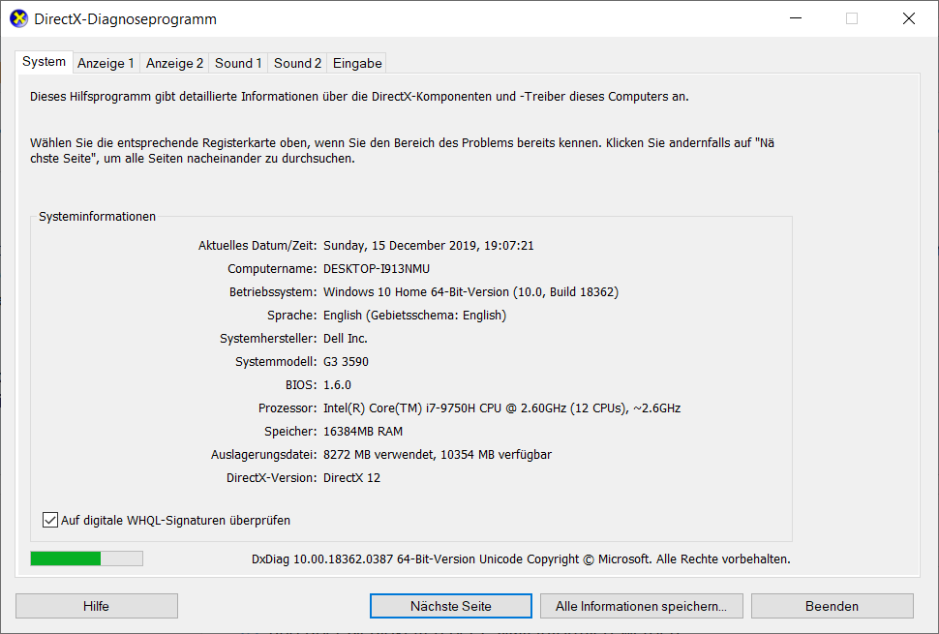Open the Anzeige 2 tab
Viewport: 939px width, 634px height.
point(174,63)
